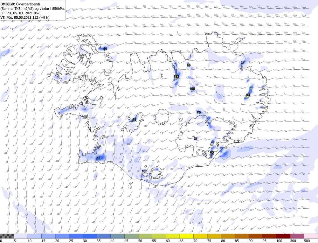Click the green 45–50 legend swatch

point(131,236)
